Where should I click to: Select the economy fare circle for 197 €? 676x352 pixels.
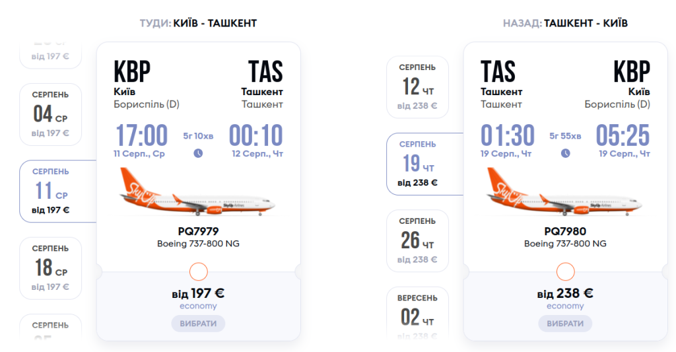(x=198, y=271)
